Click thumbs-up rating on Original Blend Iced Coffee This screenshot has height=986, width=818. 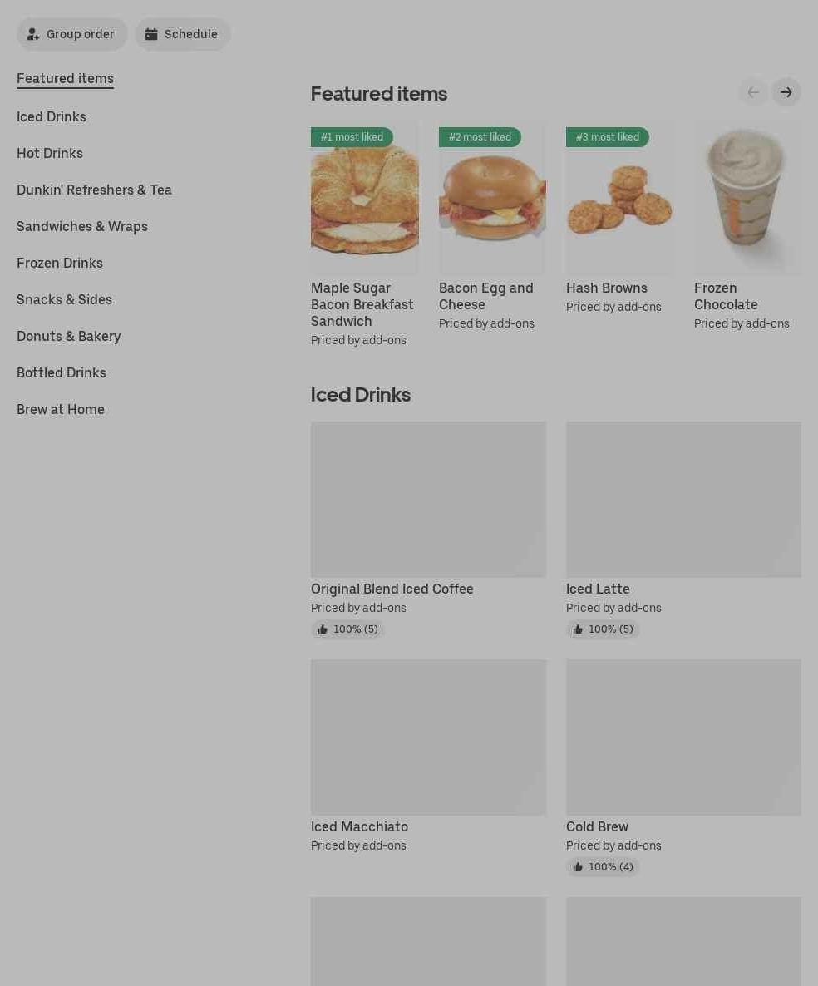(x=347, y=629)
